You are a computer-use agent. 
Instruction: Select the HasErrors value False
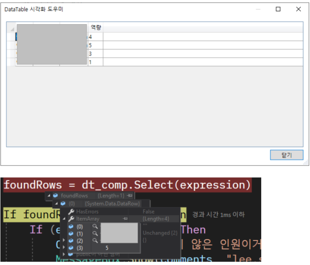149,212
